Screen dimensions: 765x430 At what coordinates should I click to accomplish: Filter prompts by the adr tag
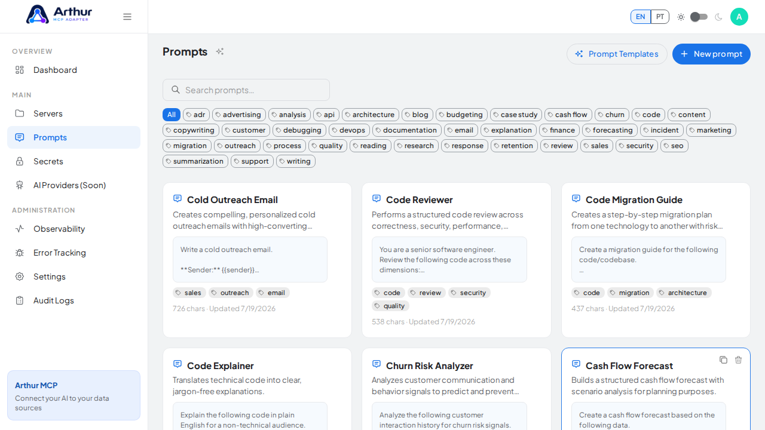coord(196,115)
